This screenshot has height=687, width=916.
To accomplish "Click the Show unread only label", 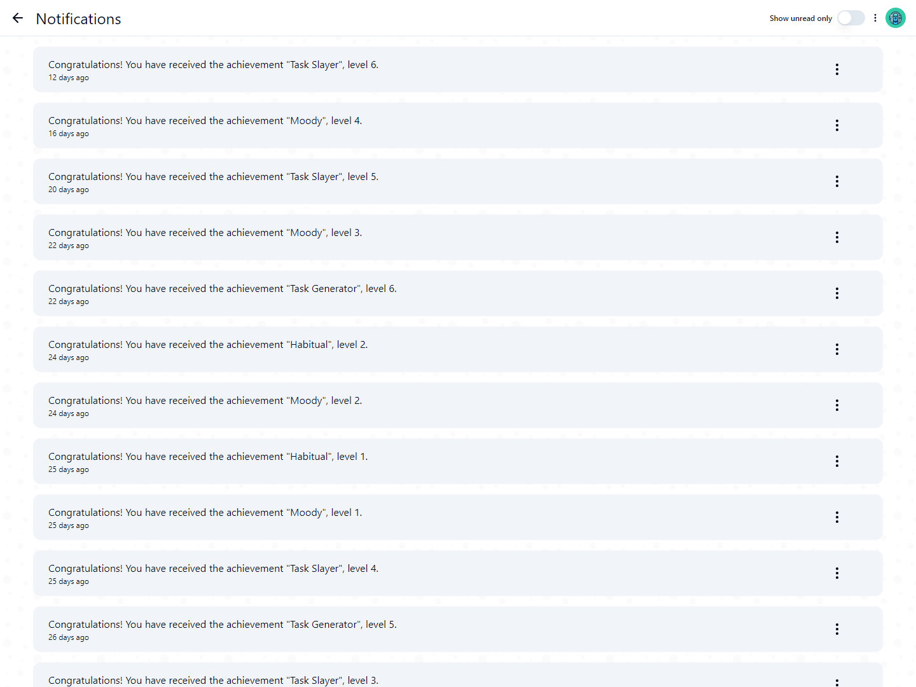I will pos(800,18).
